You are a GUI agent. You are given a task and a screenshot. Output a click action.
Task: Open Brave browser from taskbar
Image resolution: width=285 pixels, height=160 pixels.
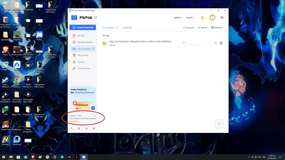(x=33, y=157)
